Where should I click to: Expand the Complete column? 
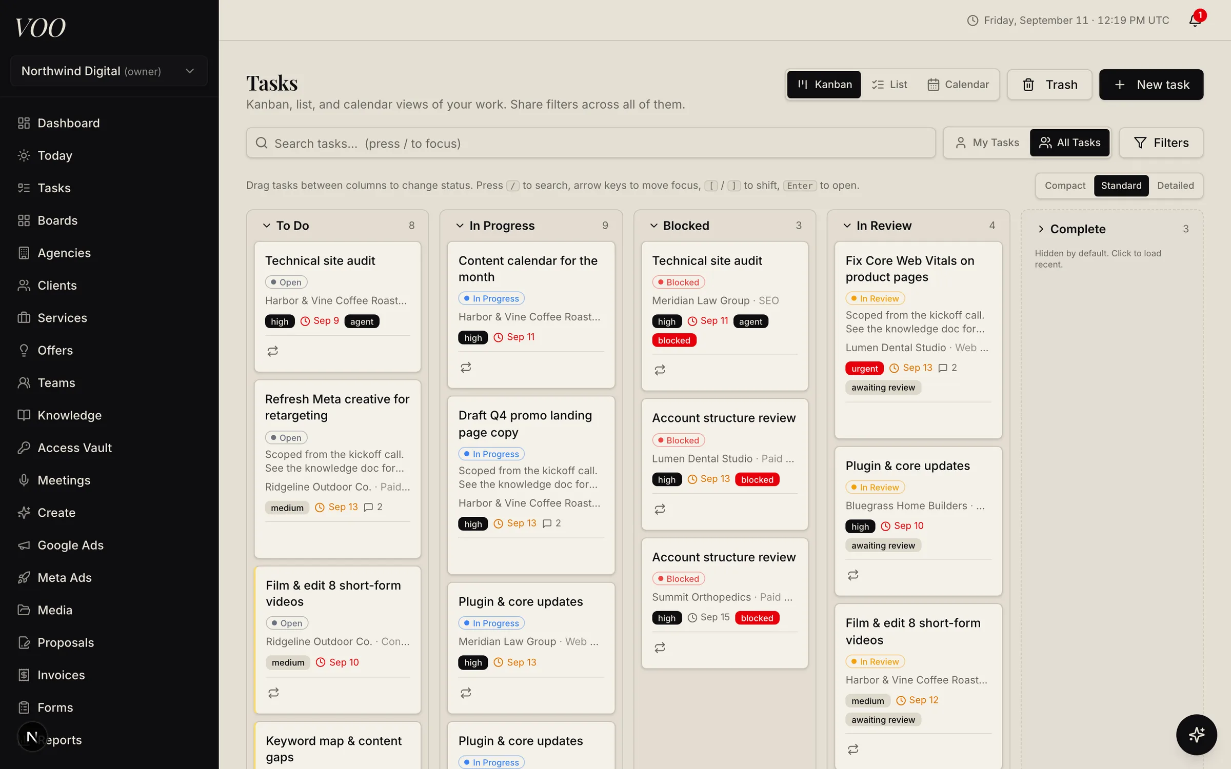(x=1041, y=229)
